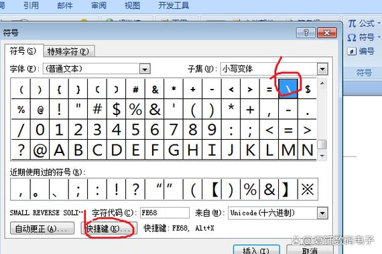Select the 符号(S) tab in the dialog

click(x=23, y=51)
